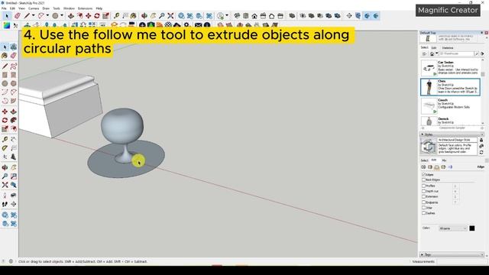Open the Extensions menu

(85, 8)
